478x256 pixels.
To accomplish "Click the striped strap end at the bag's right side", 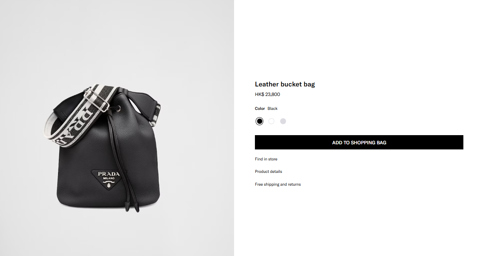I will pos(156,115).
